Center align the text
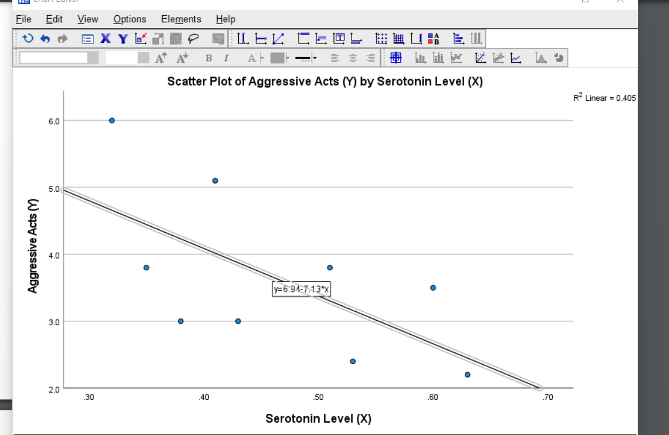The width and height of the screenshot is (669, 435). point(353,58)
